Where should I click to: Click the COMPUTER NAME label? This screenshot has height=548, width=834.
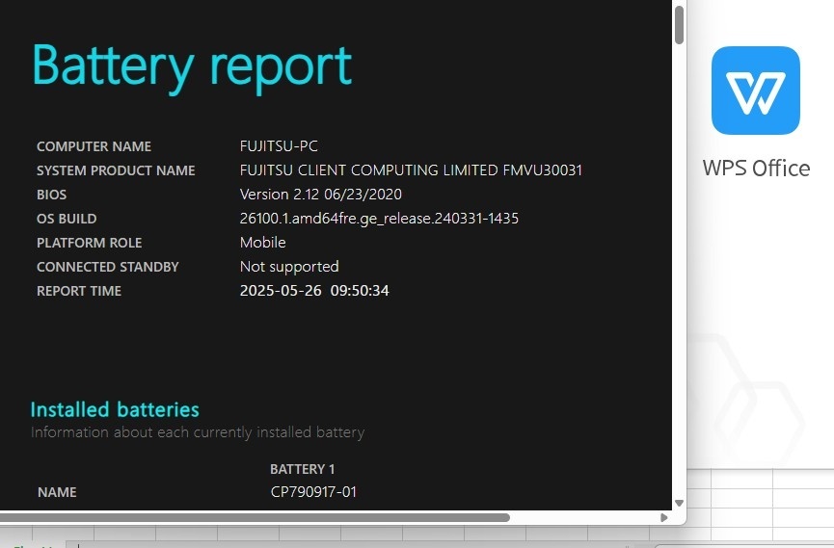(94, 146)
